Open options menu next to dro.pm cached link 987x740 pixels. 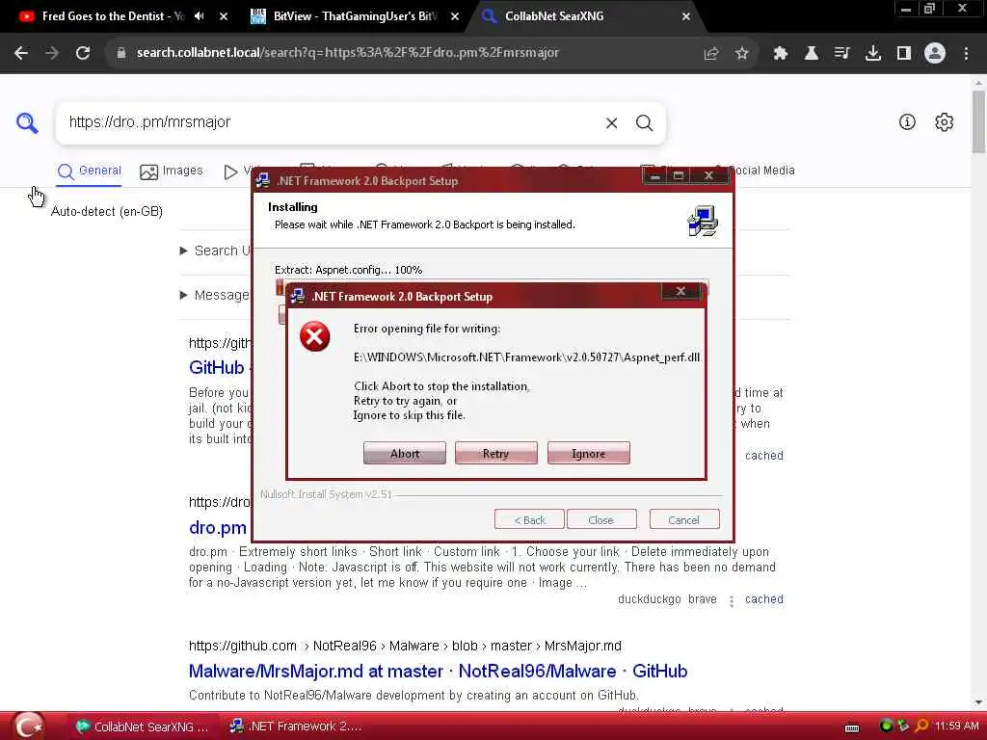[732, 600]
